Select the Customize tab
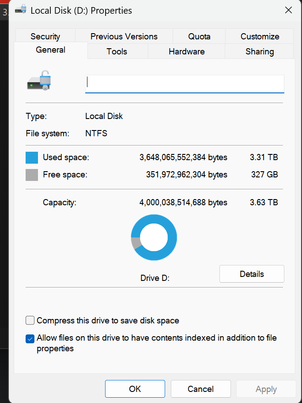Viewport: 302px width, 403px height. (260, 36)
